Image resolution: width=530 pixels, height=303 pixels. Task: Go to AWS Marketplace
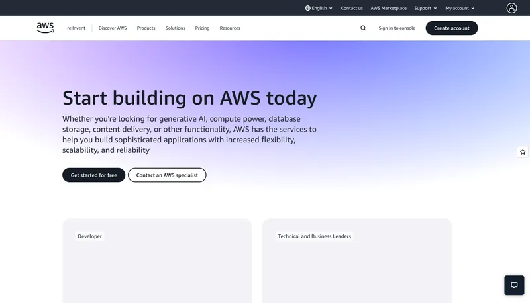pos(388,8)
